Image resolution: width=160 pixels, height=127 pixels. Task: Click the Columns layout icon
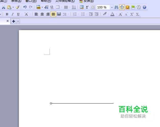coord(66,7)
